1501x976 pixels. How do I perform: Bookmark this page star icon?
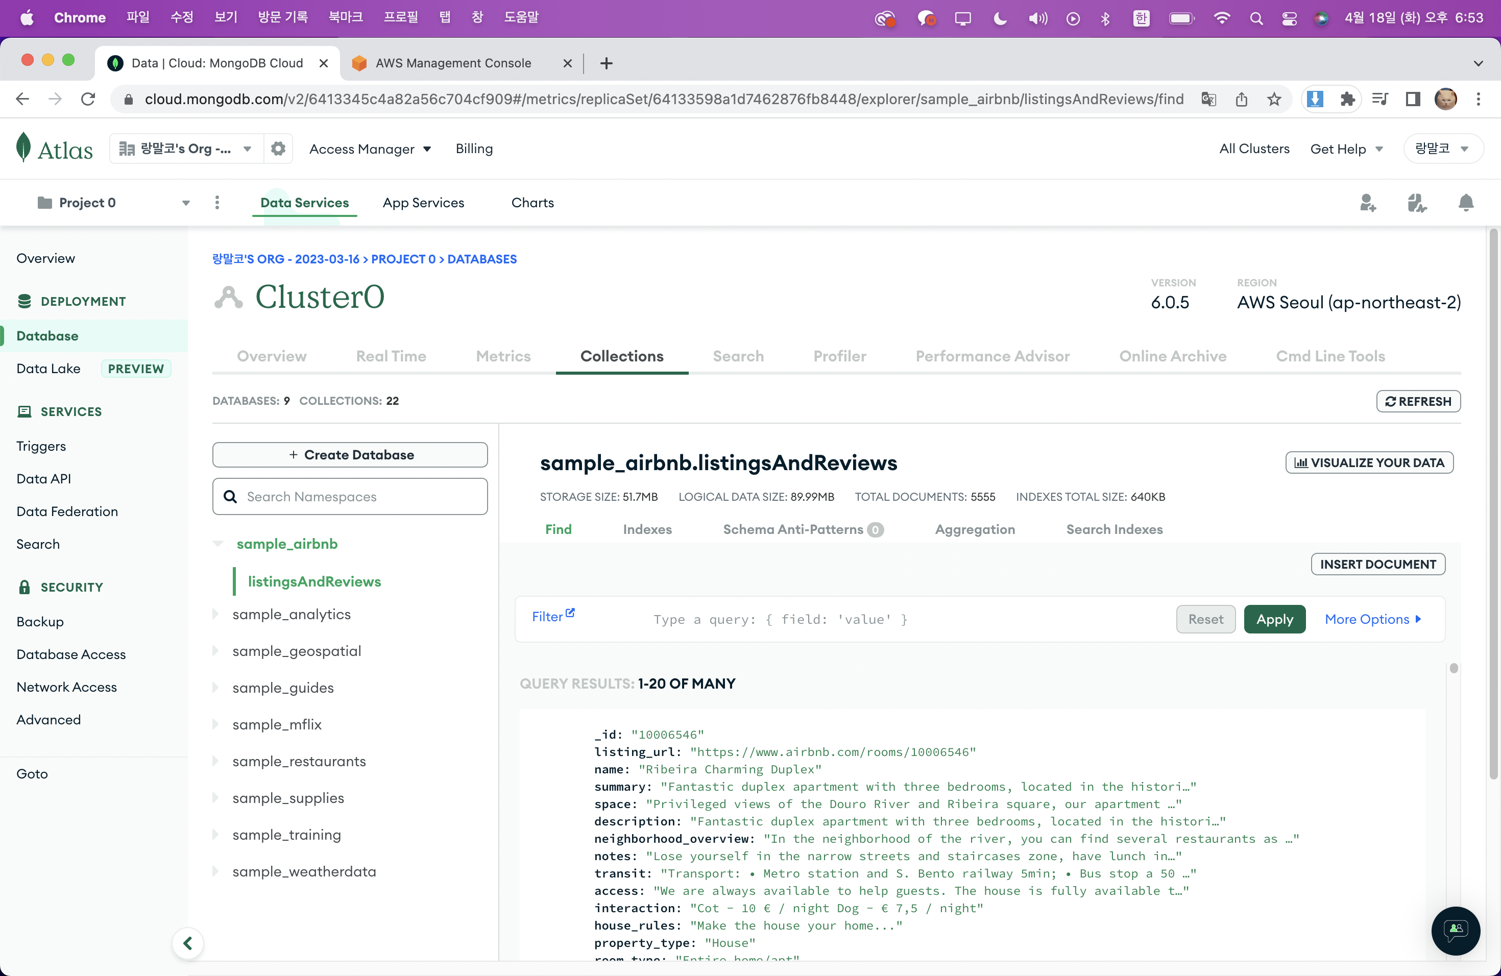pos(1274,99)
